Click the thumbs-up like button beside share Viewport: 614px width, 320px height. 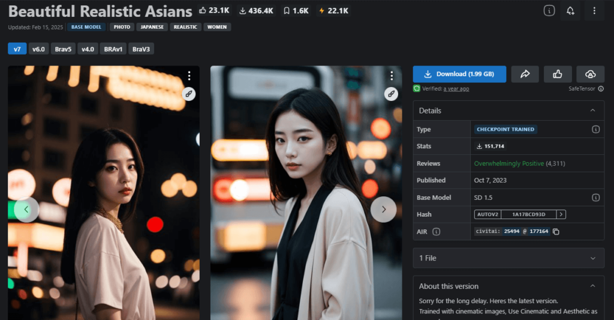point(558,74)
